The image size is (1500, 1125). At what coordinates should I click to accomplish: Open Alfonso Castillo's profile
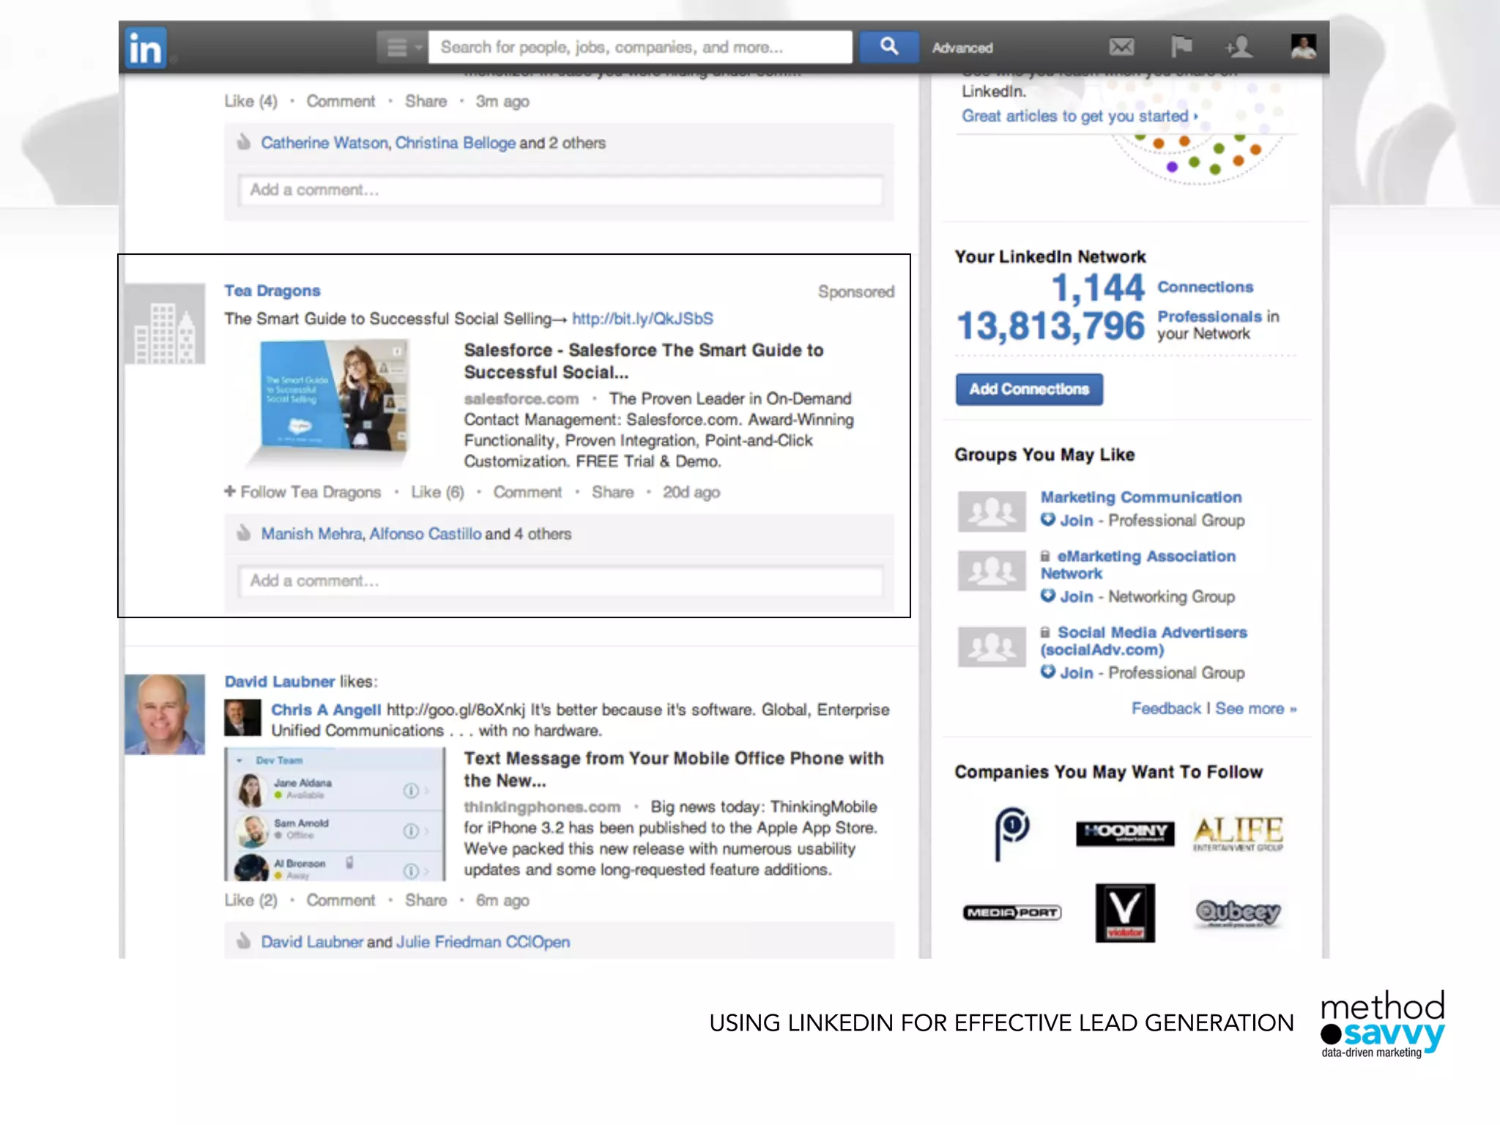[x=425, y=534]
